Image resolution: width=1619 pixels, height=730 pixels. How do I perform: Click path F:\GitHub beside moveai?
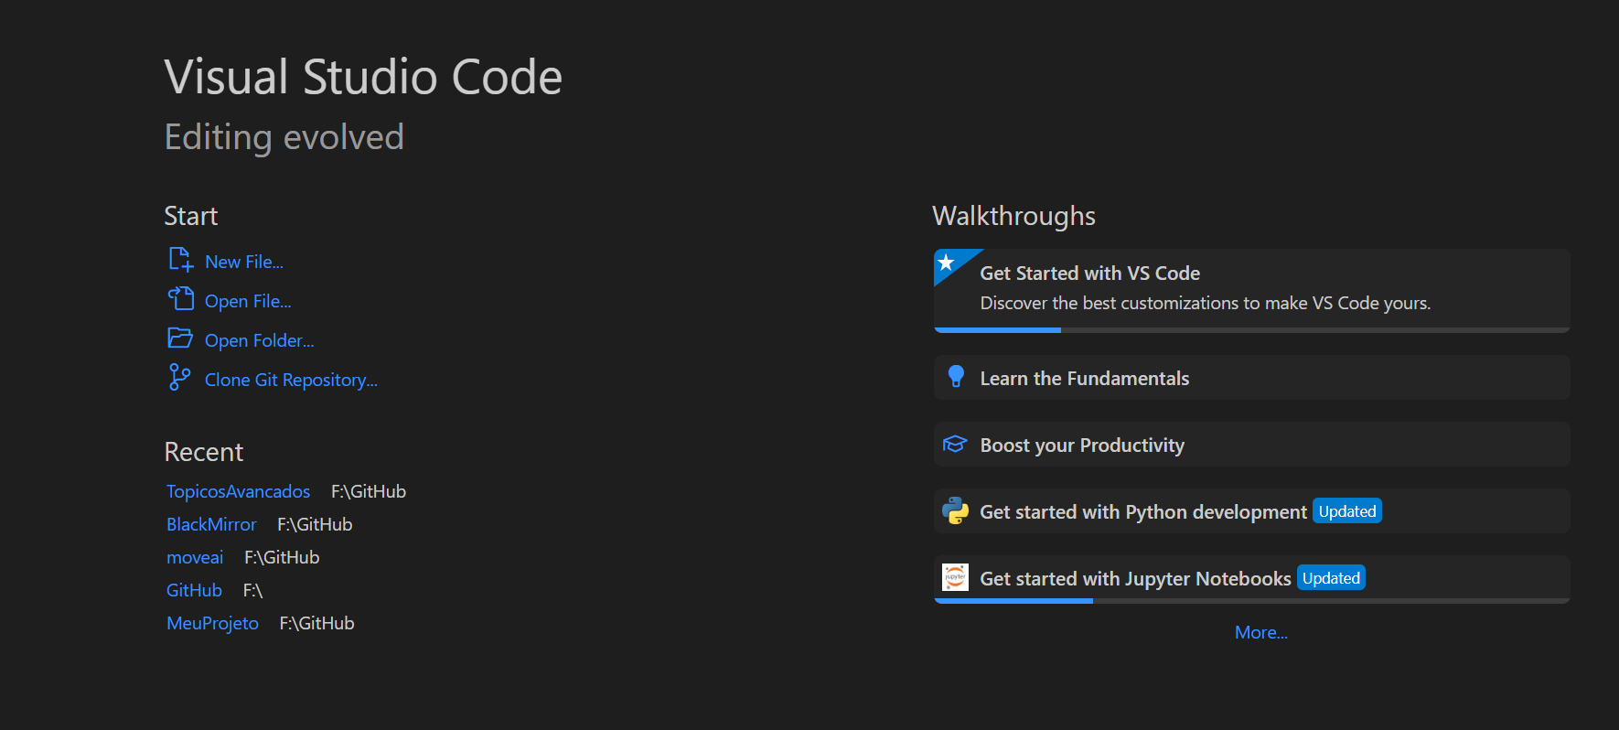pyautogui.click(x=282, y=557)
